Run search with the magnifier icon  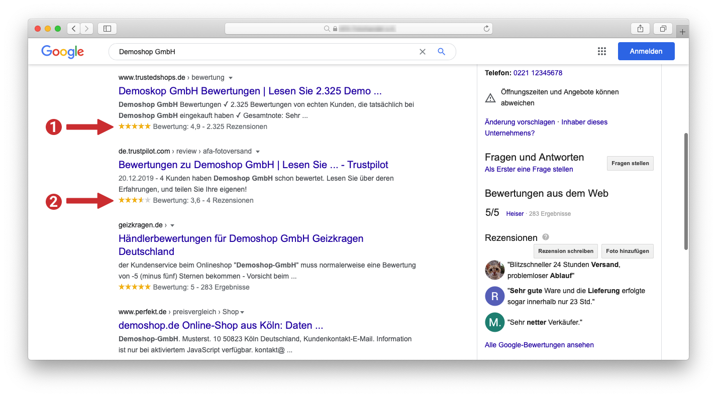pyautogui.click(x=441, y=52)
